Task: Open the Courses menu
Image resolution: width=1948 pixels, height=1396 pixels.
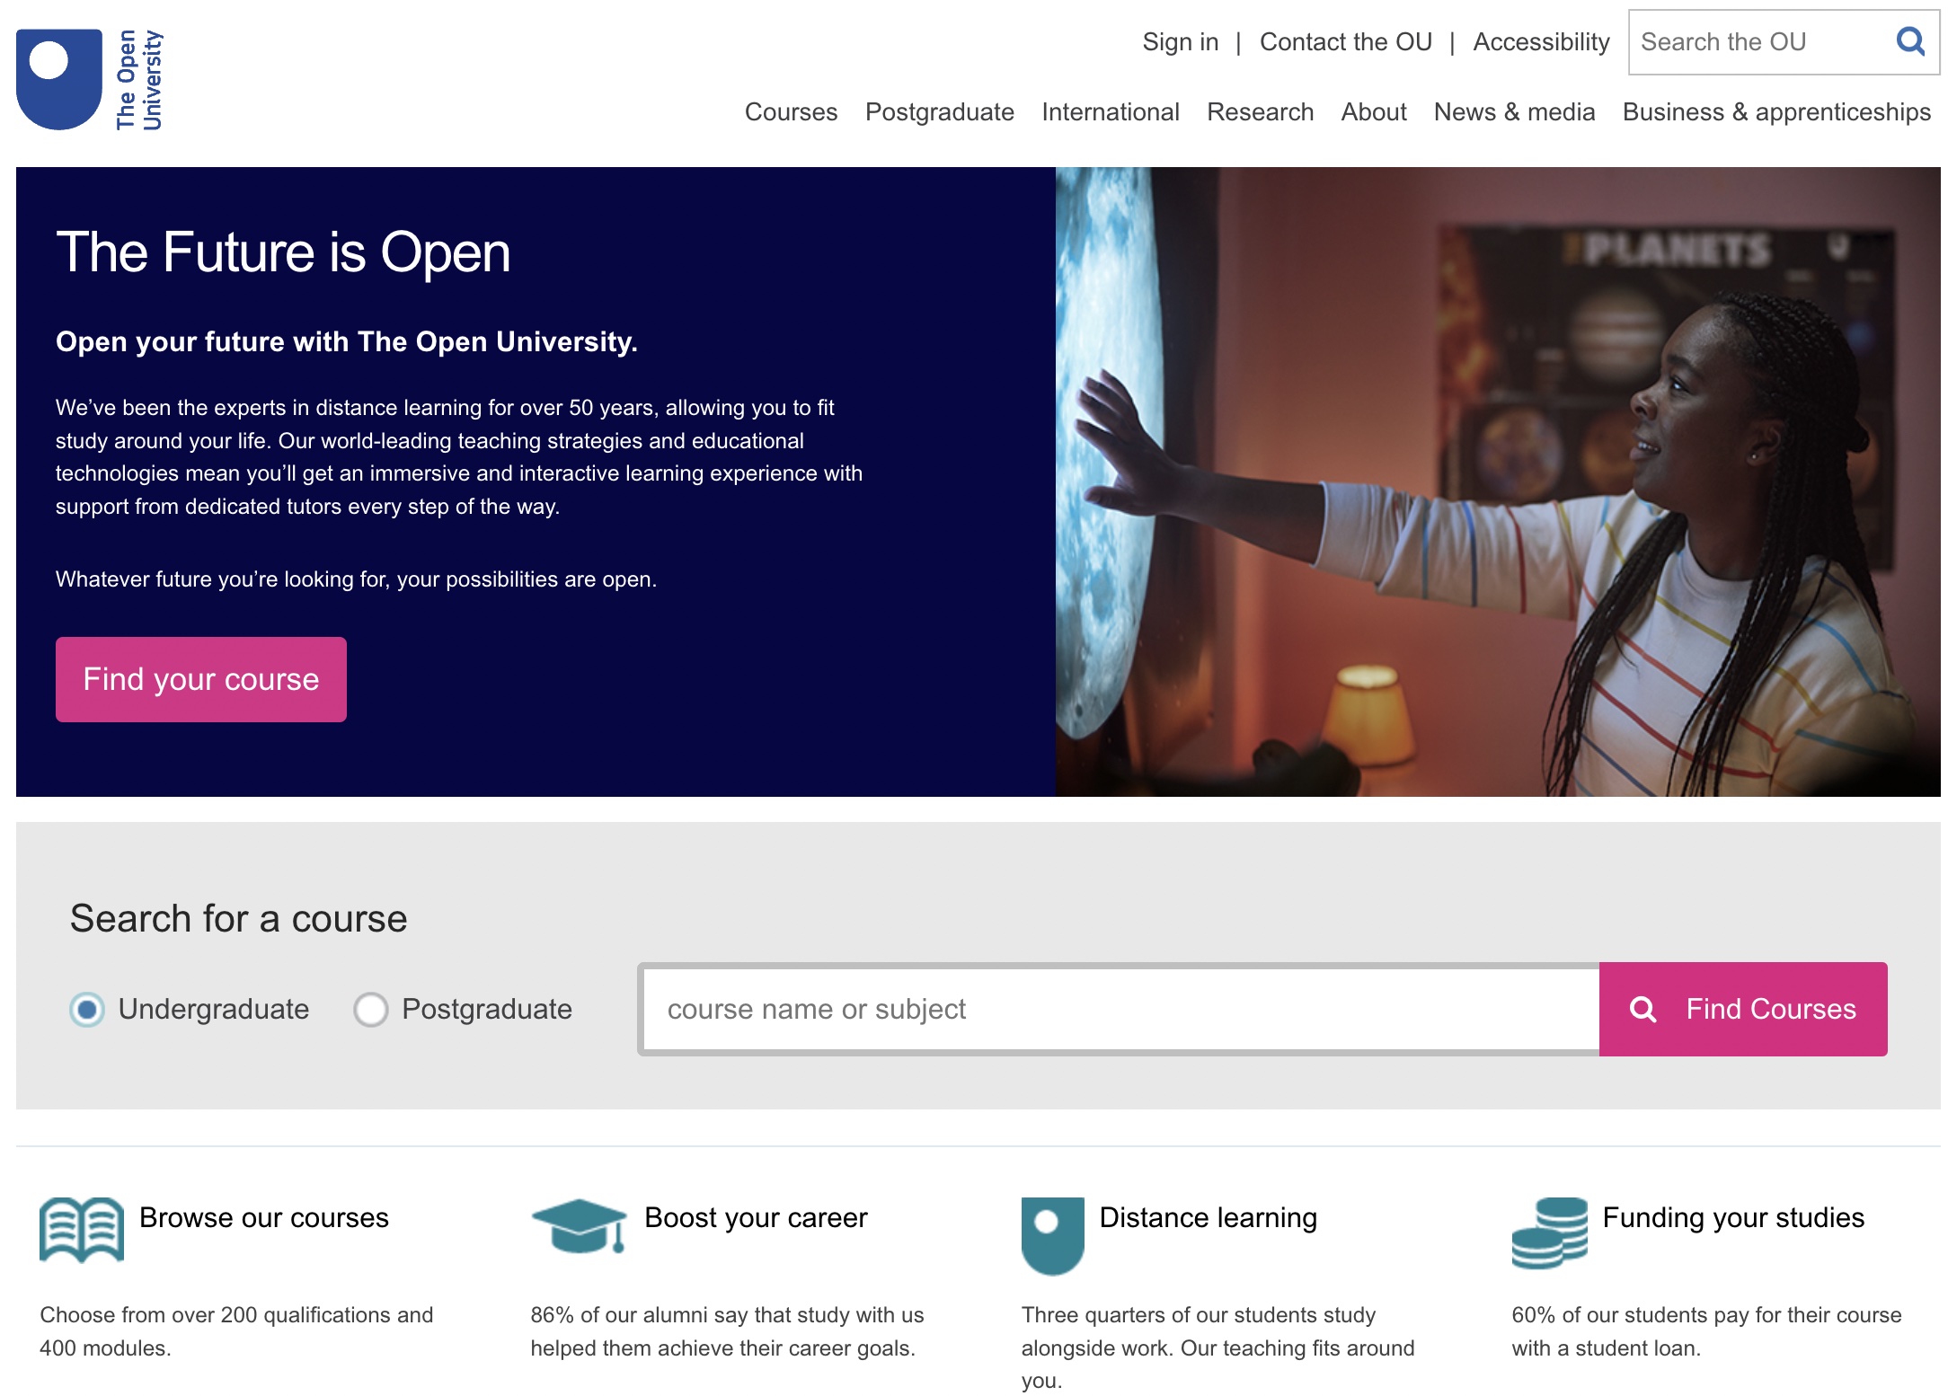Action: coord(791,112)
